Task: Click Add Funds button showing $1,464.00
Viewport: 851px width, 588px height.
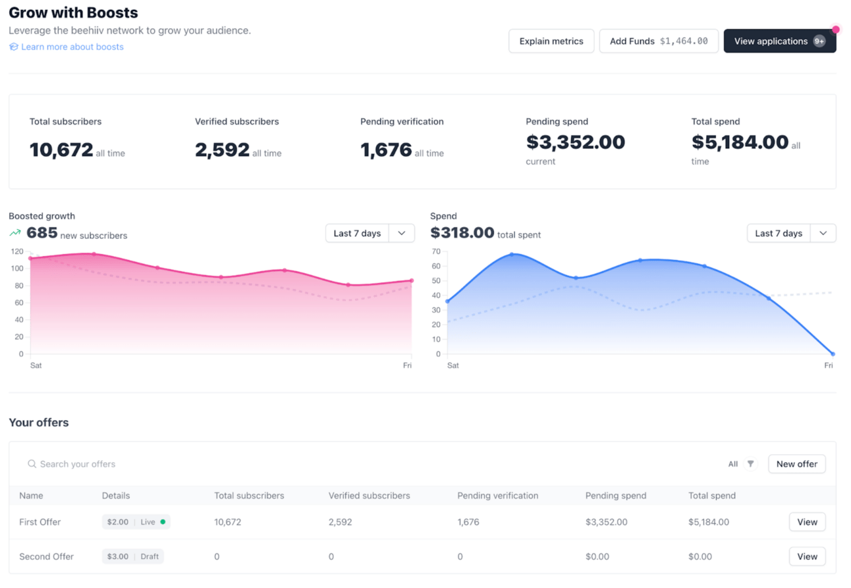Action: coord(659,41)
